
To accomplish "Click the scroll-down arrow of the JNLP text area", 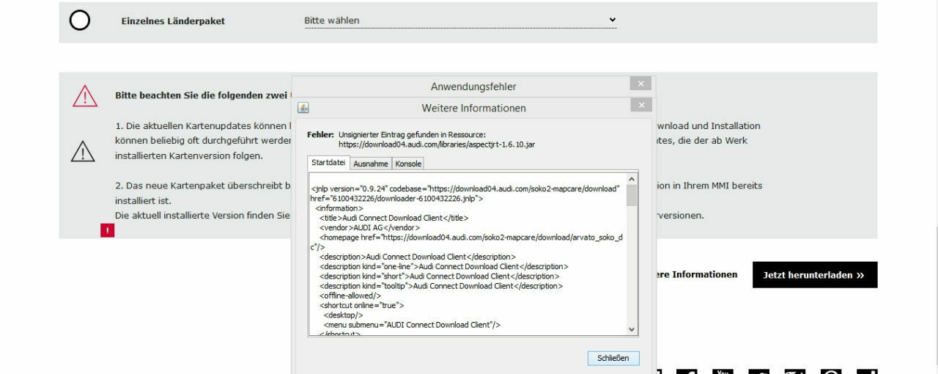I will click(x=632, y=330).
